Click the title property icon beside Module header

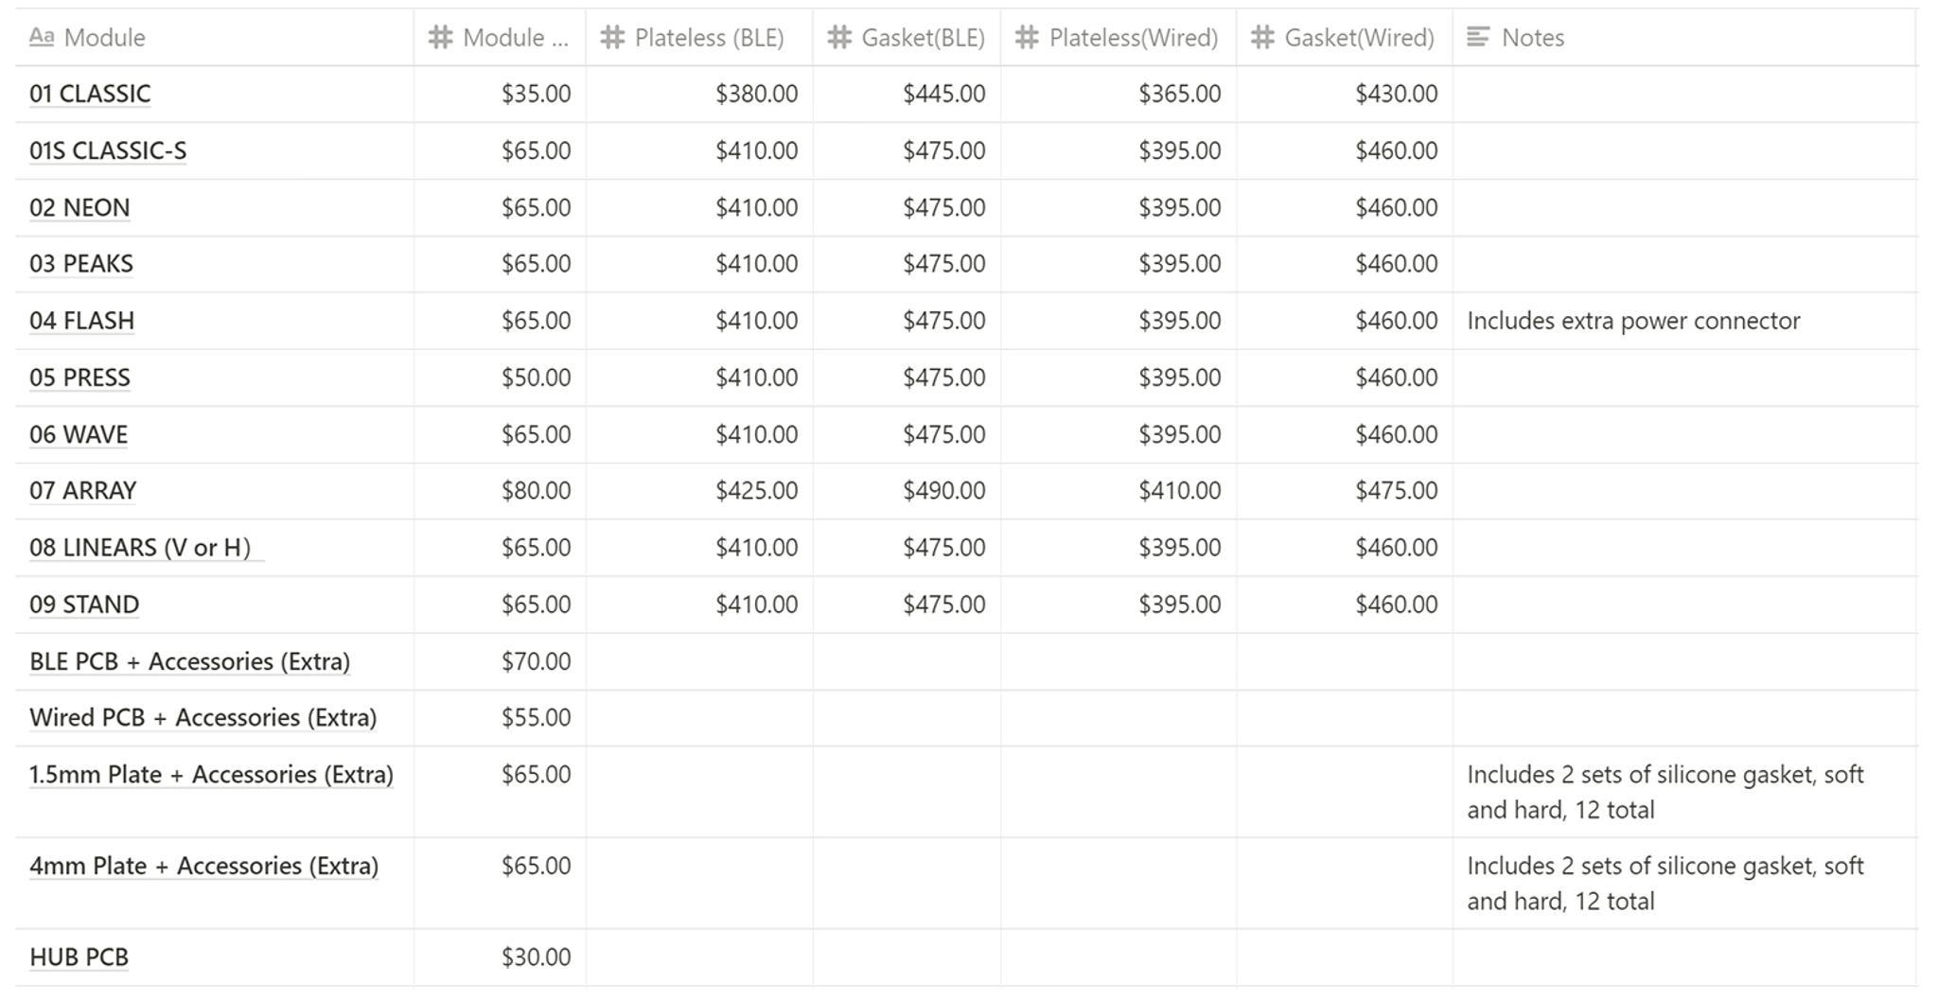click(41, 38)
